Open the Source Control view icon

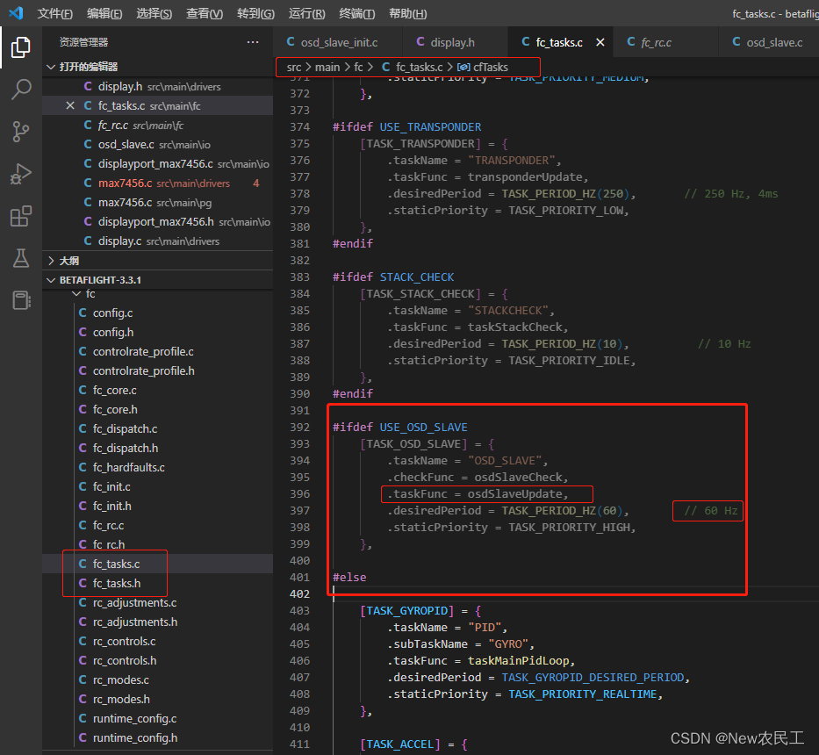tap(21, 132)
